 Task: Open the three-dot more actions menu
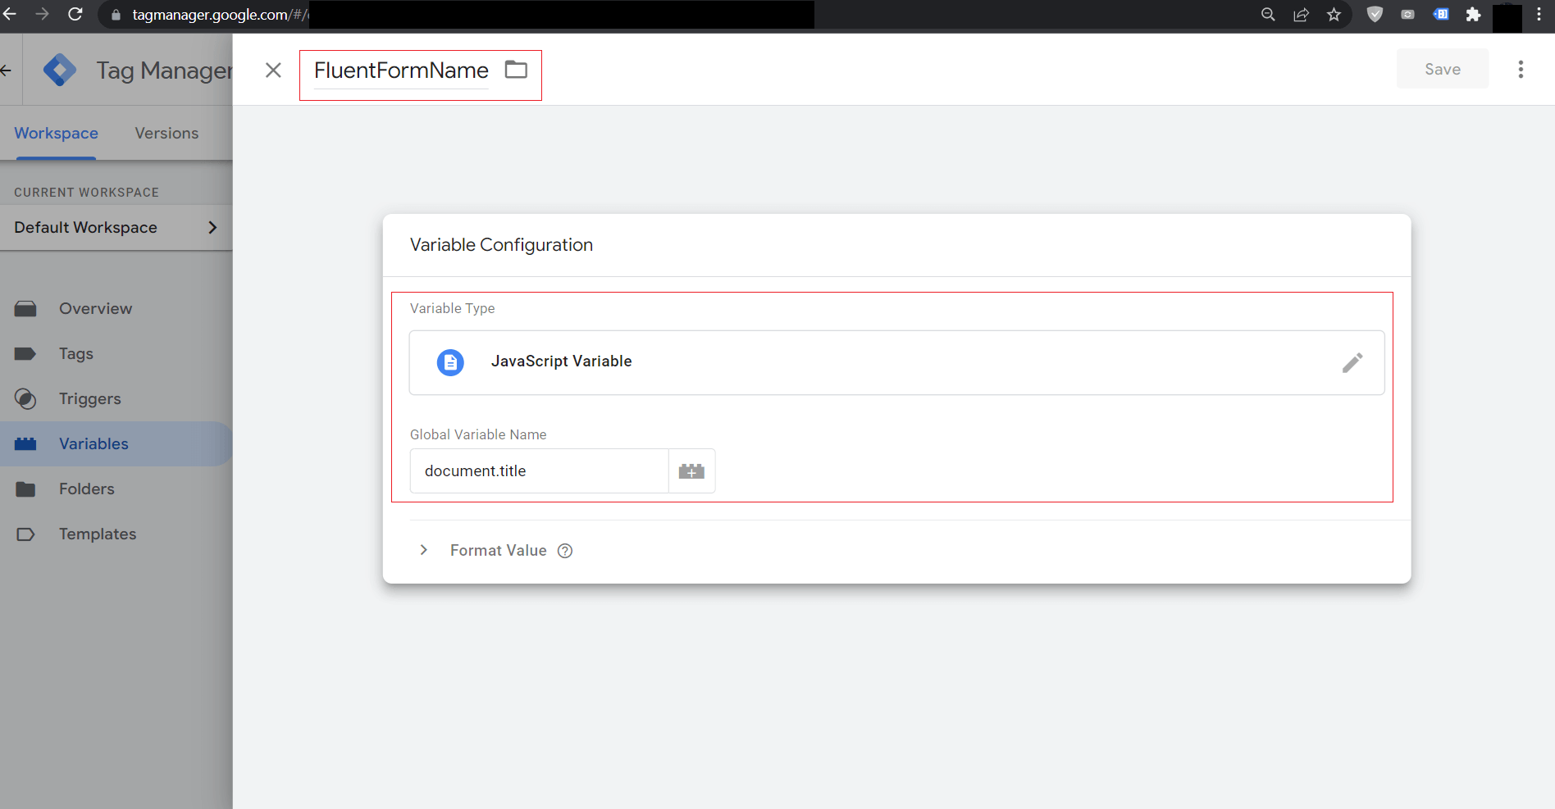click(x=1520, y=70)
